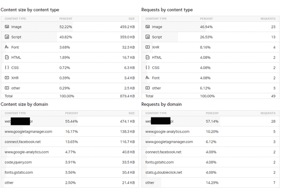Click the XHR icon in requests table
This screenshot has height=188, width=285.
click(x=147, y=47)
